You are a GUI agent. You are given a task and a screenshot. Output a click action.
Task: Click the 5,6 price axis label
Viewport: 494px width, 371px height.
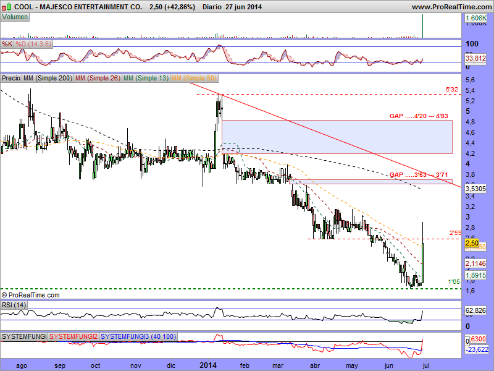(470, 80)
